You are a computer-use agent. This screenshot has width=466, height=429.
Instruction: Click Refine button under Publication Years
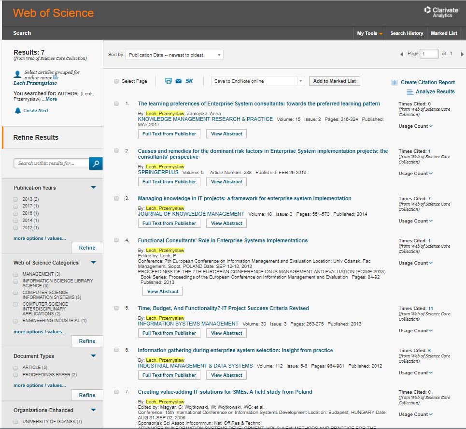87,248
